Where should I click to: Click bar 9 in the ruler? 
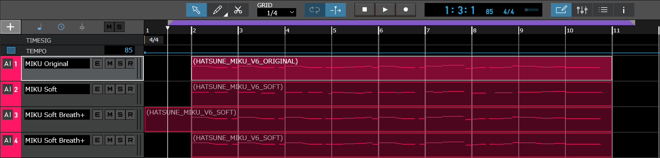[x=521, y=31]
